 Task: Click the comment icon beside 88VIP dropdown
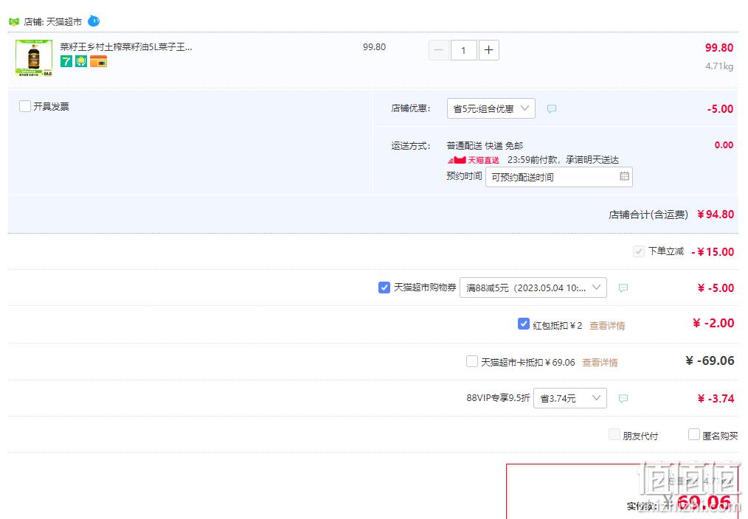pyautogui.click(x=623, y=398)
